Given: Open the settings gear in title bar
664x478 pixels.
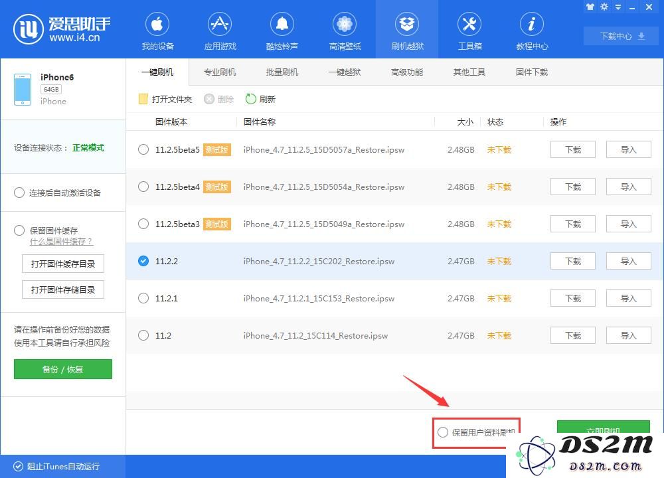Looking at the screenshot, I should [604, 7].
